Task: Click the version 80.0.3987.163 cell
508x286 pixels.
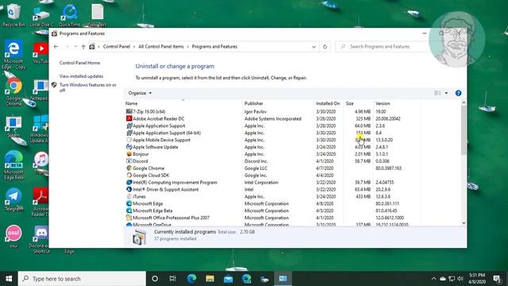Action: pyautogui.click(x=388, y=168)
